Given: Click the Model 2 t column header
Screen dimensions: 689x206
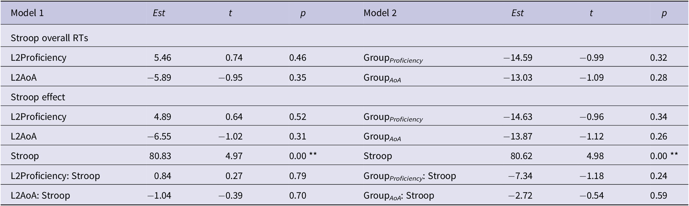Looking at the screenshot, I should pyautogui.click(x=591, y=13).
